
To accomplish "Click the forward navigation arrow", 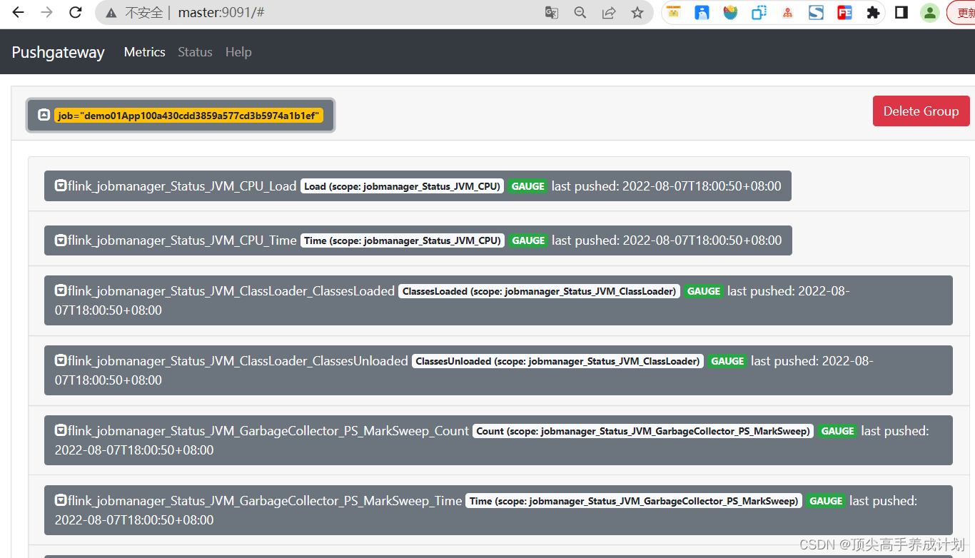I will (46, 12).
